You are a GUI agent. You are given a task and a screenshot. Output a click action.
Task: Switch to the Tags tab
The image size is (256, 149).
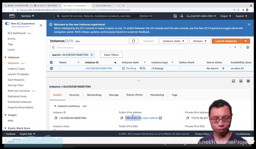[174, 95]
